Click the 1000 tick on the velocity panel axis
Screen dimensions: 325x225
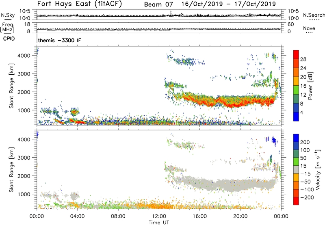coord(24,194)
